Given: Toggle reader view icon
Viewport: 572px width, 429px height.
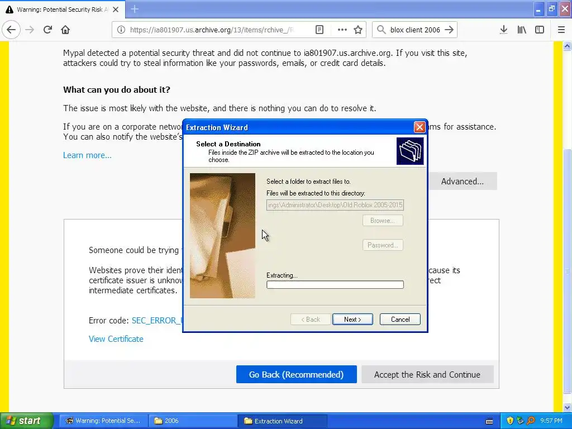Looking at the screenshot, I should [319, 30].
